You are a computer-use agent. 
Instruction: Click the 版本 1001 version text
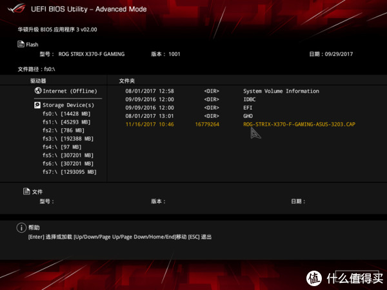coord(166,54)
